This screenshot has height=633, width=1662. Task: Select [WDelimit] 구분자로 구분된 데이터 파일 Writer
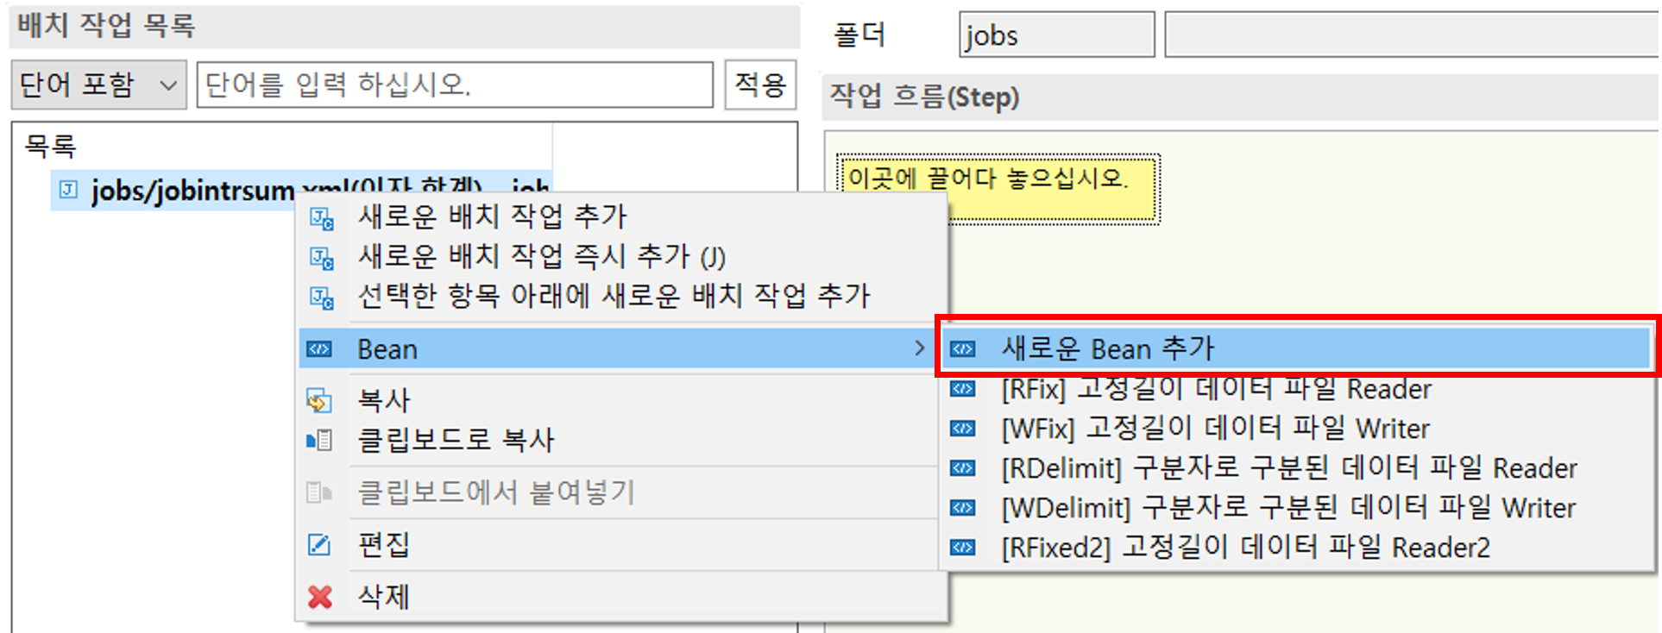[x=1287, y=508]
